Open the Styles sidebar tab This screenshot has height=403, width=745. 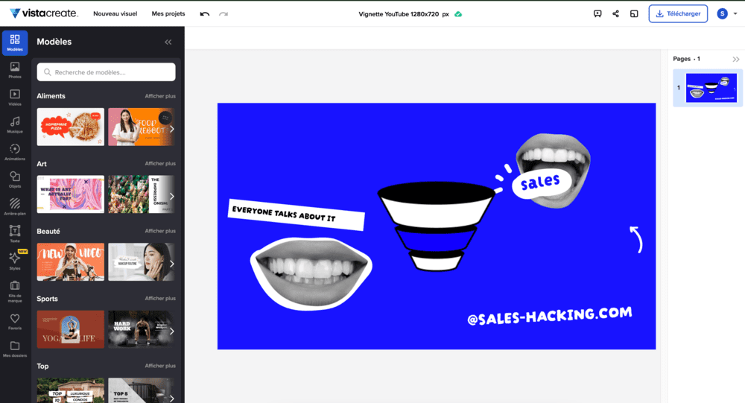pyautogui.click(x=15, y=261)
